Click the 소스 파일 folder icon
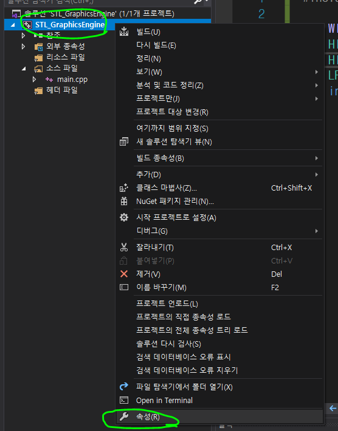This screenshot has height=431, width=338. [x=38, y=69]
